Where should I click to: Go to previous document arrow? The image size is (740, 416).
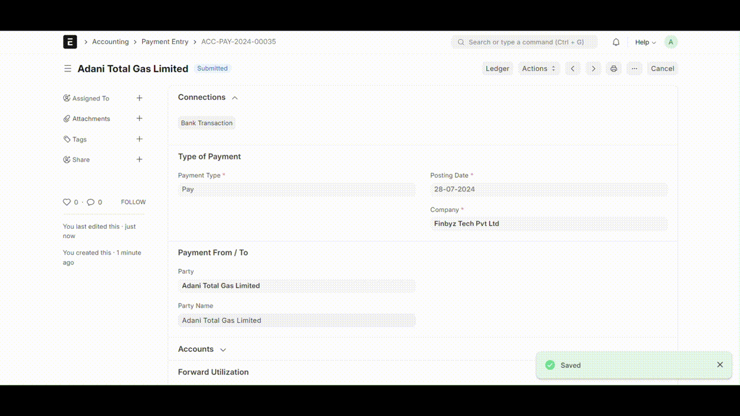573,69
